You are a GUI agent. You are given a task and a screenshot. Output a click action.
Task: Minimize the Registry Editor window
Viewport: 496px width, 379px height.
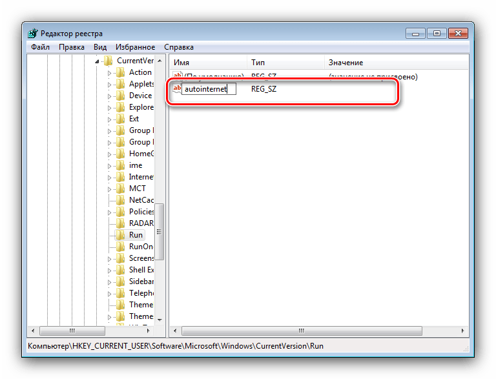[416, 33]
